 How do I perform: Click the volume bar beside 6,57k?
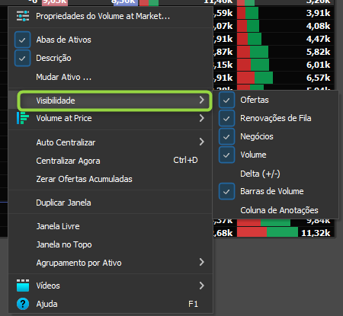(255, 78)
